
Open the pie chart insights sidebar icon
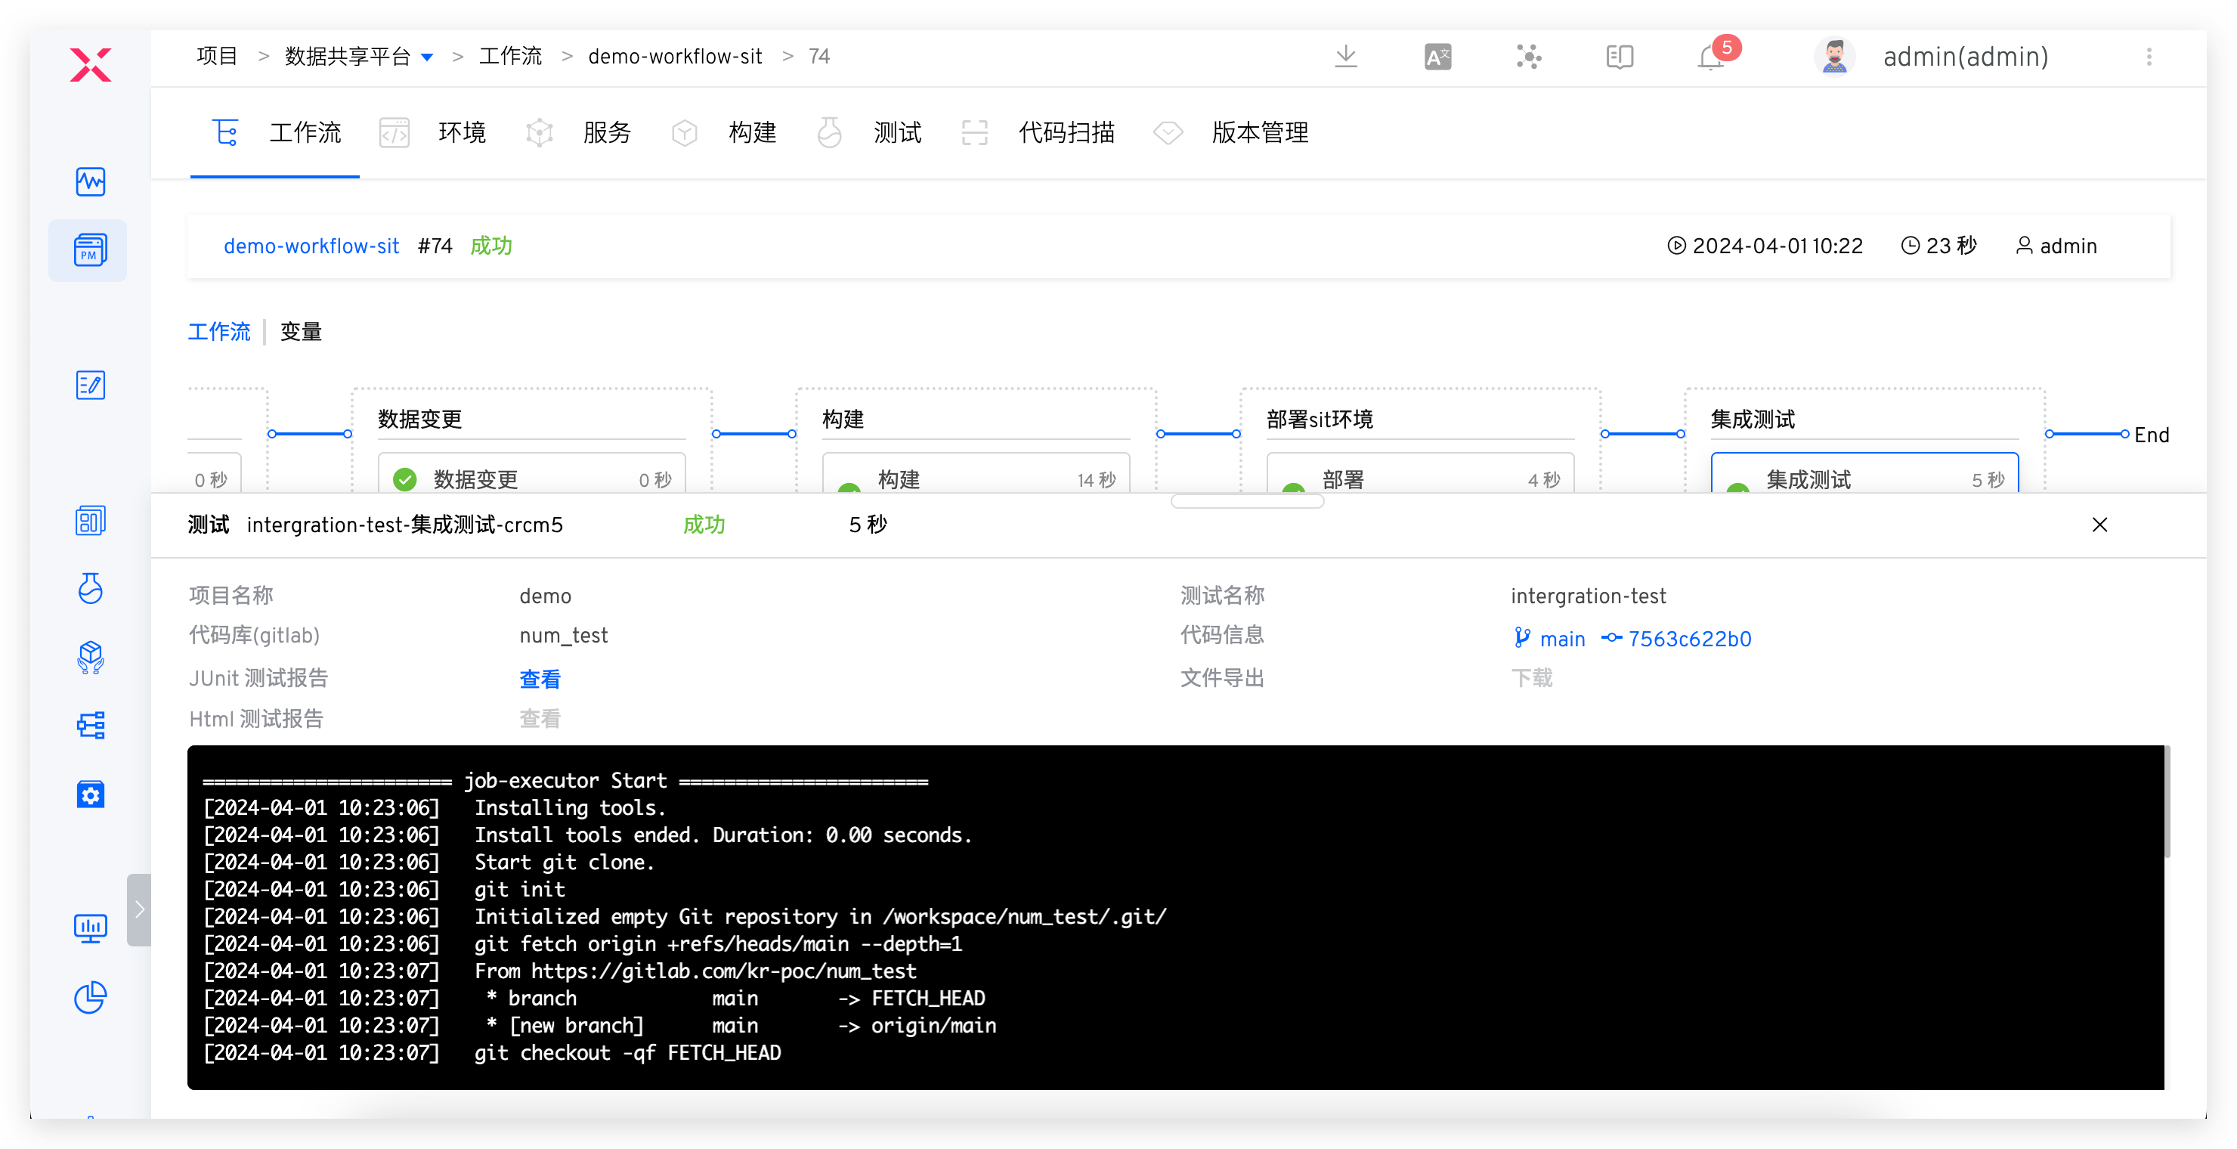91,997
